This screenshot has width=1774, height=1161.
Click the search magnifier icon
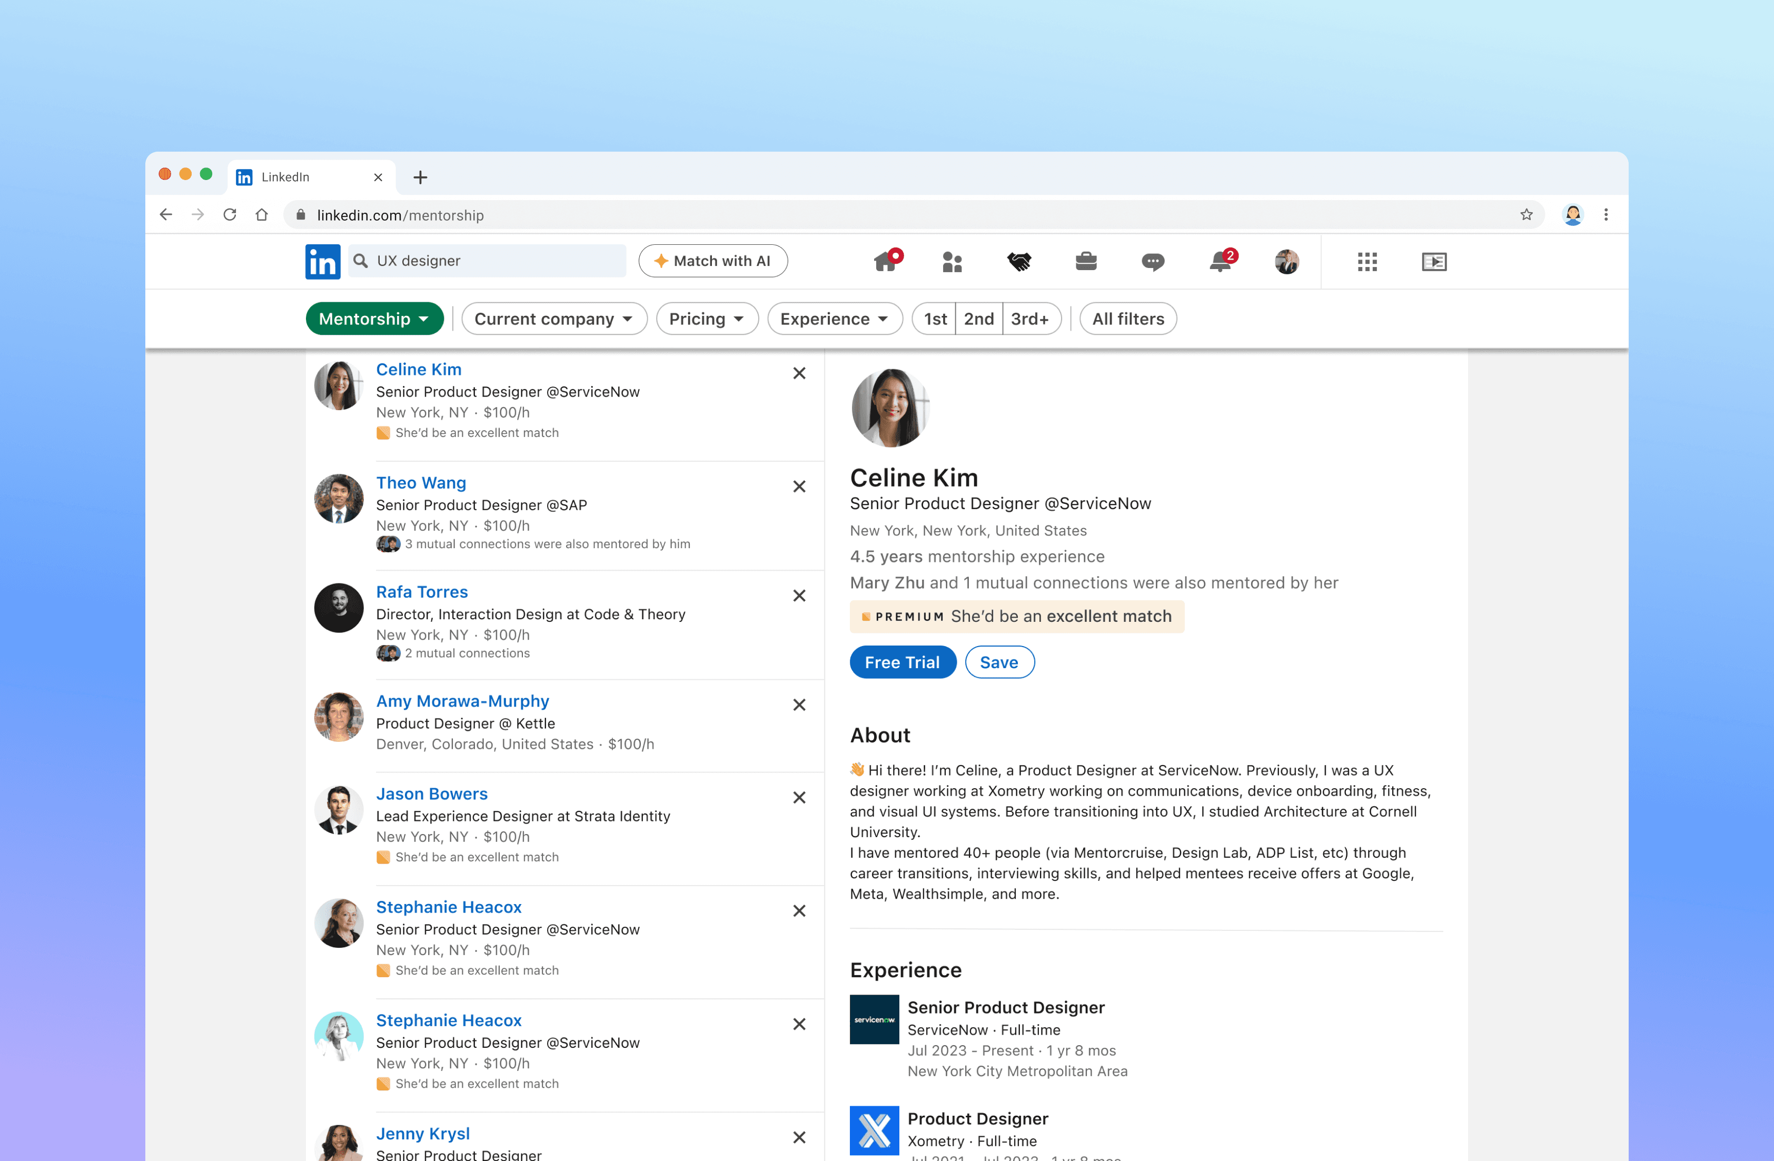(x=361, y=261)
